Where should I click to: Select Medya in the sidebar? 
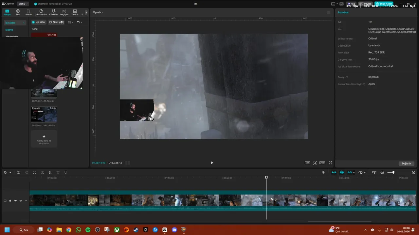(x=9, y=30)
